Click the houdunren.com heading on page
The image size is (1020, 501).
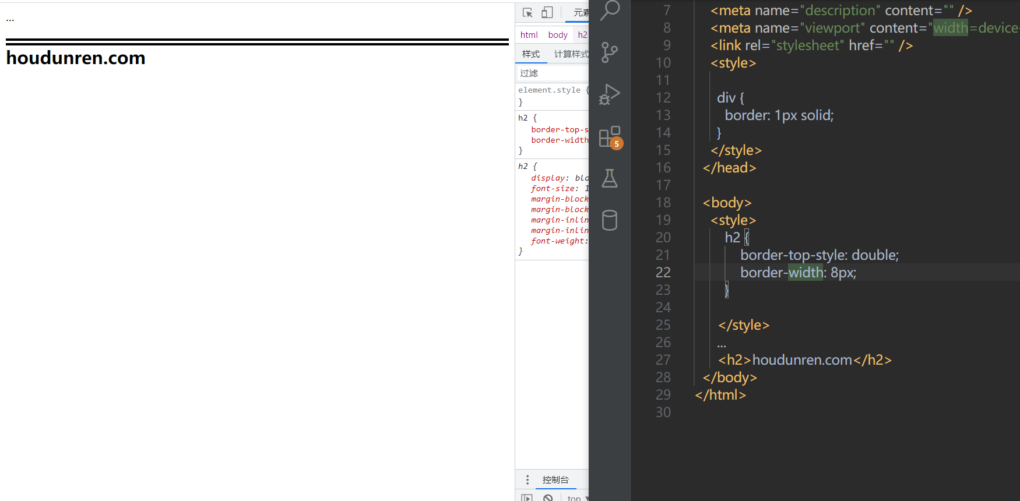pos(76,58)
